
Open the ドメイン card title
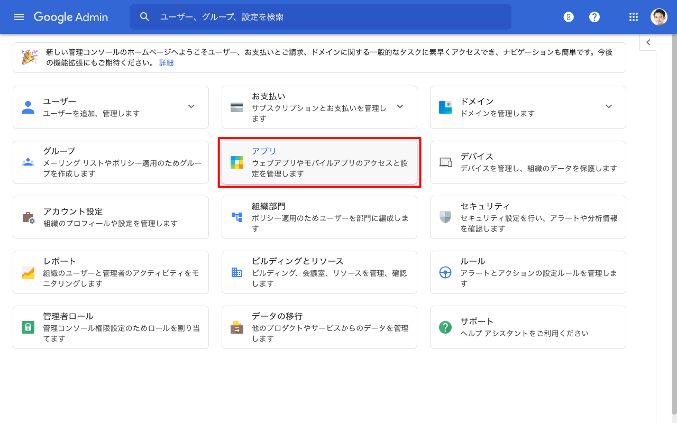click(477, 102)
